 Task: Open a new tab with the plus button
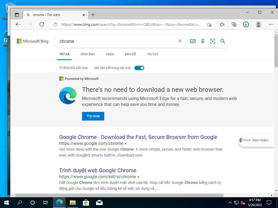(93, 15)
